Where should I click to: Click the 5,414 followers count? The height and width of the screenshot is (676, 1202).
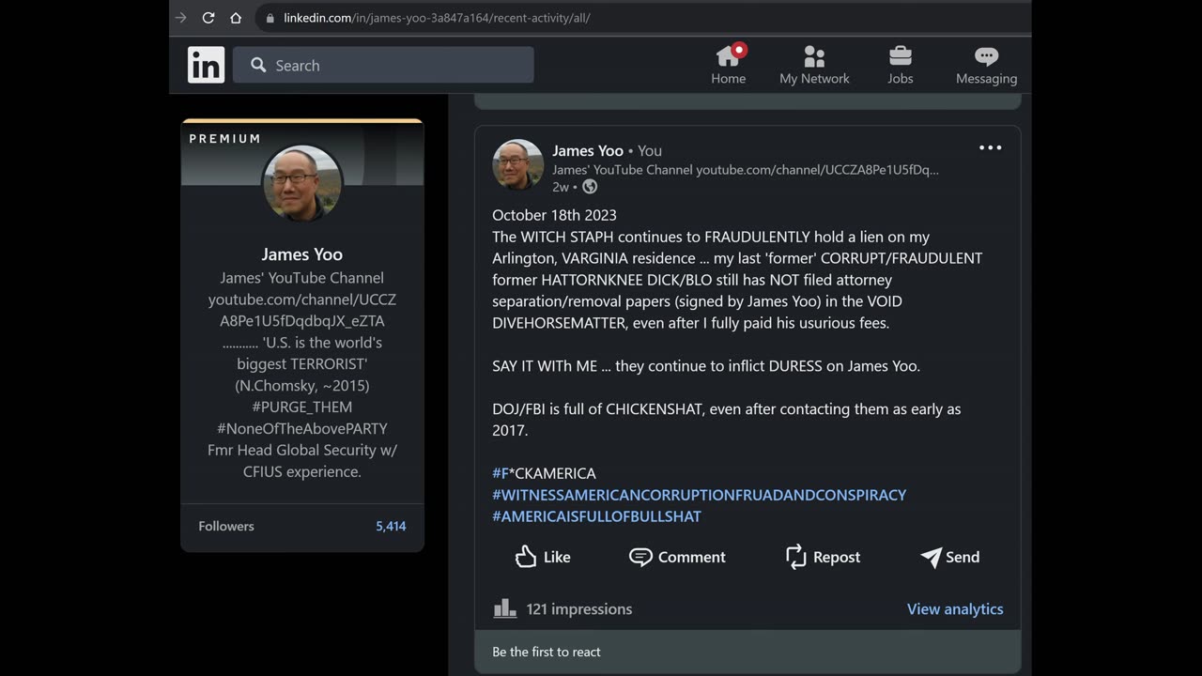tap(391, 527)
